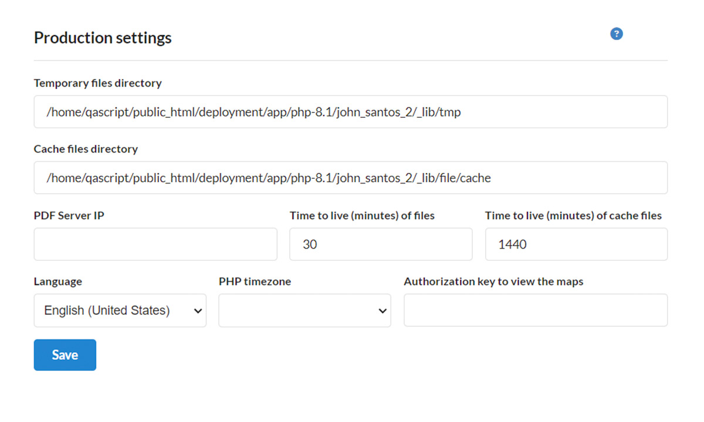Click the "Cache files directory" label
The image size is (704, 422).
pos(86,149)
